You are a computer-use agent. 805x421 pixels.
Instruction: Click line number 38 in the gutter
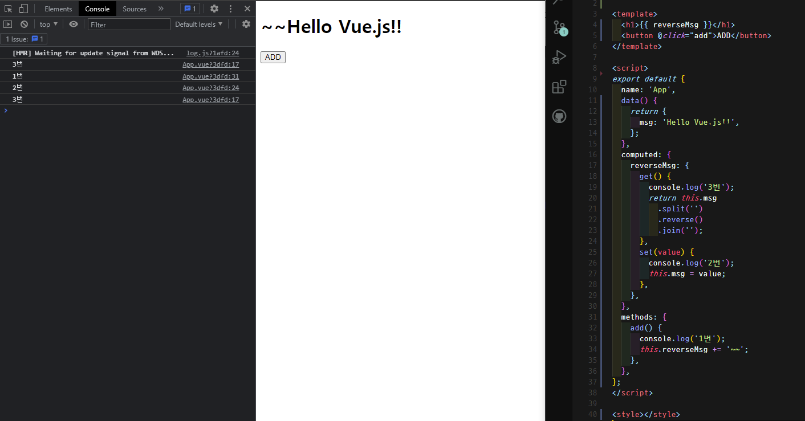pos(593,393)
